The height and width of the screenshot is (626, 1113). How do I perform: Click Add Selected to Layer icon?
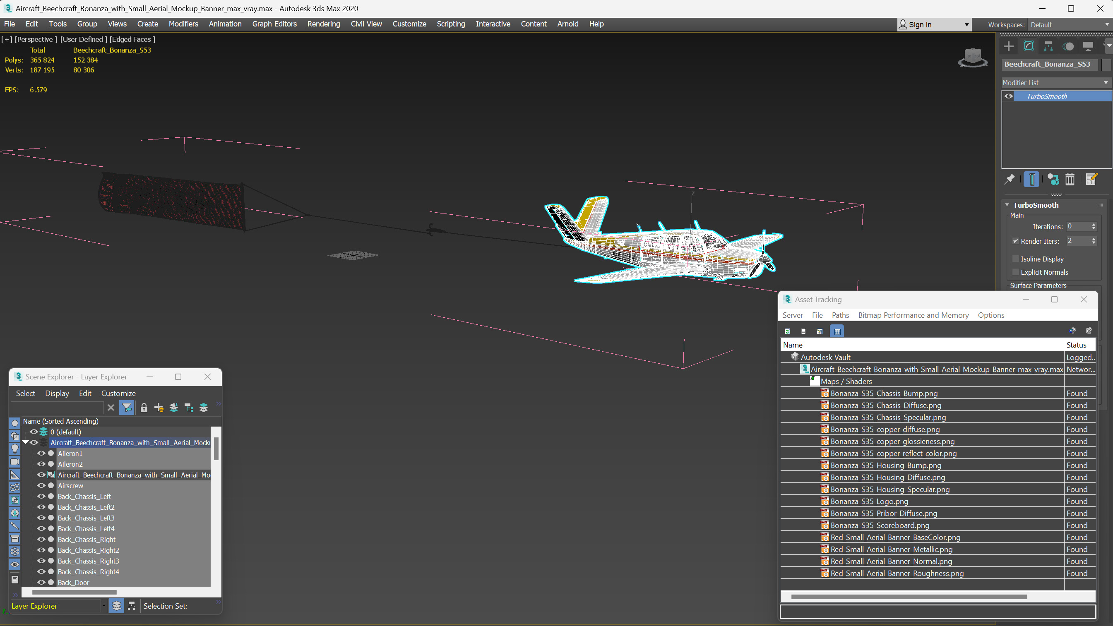point(174,408)
